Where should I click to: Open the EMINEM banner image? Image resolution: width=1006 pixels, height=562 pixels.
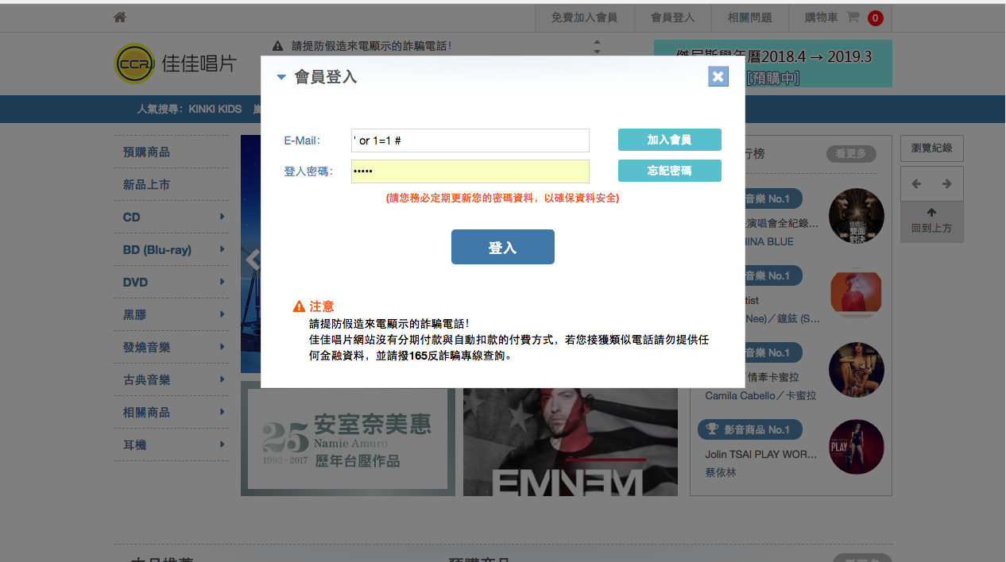(x=571, y=442)
